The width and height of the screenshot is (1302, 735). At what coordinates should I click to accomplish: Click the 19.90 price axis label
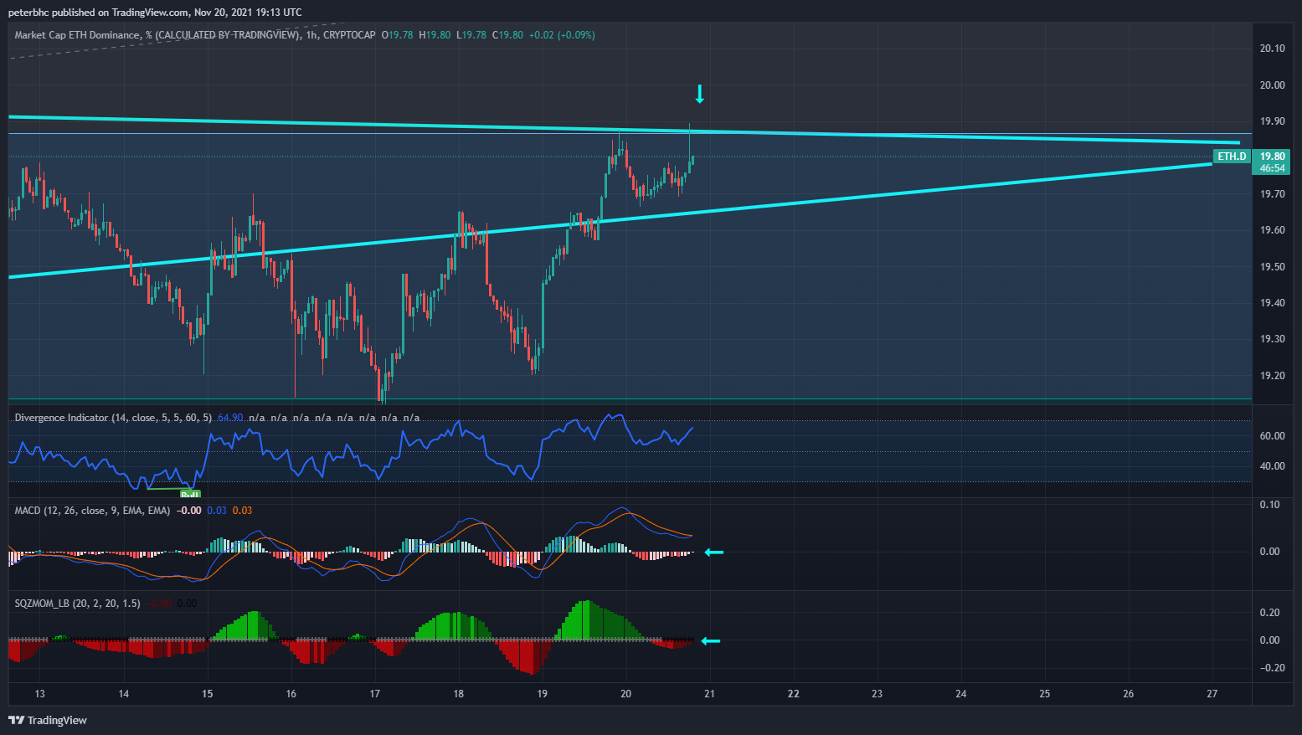(x=1272, y=121)
